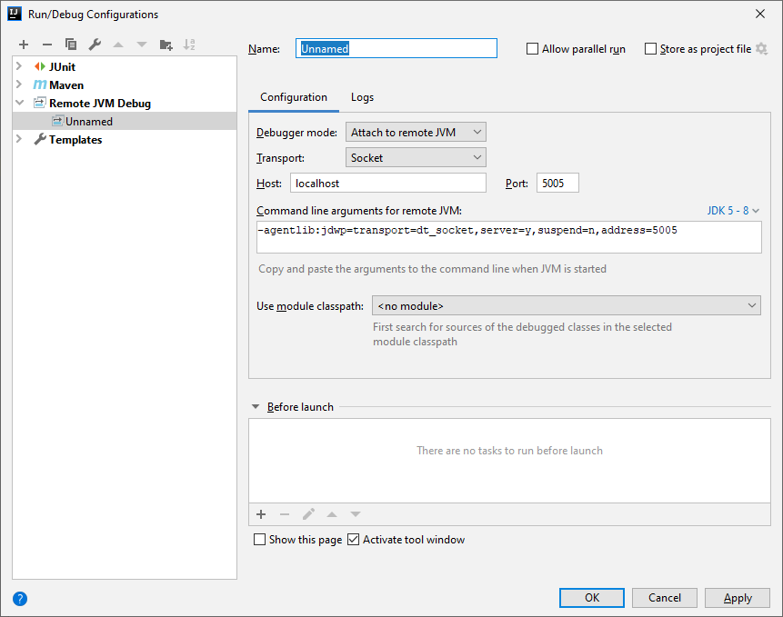Remove selected configuration with minus icon
783x617 pixels.
point(47,45)
